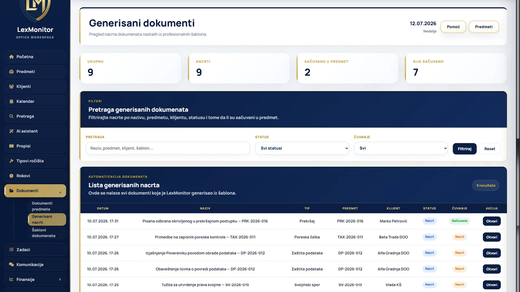Open Šabloni dokumenata submenu item

point(47,233)
